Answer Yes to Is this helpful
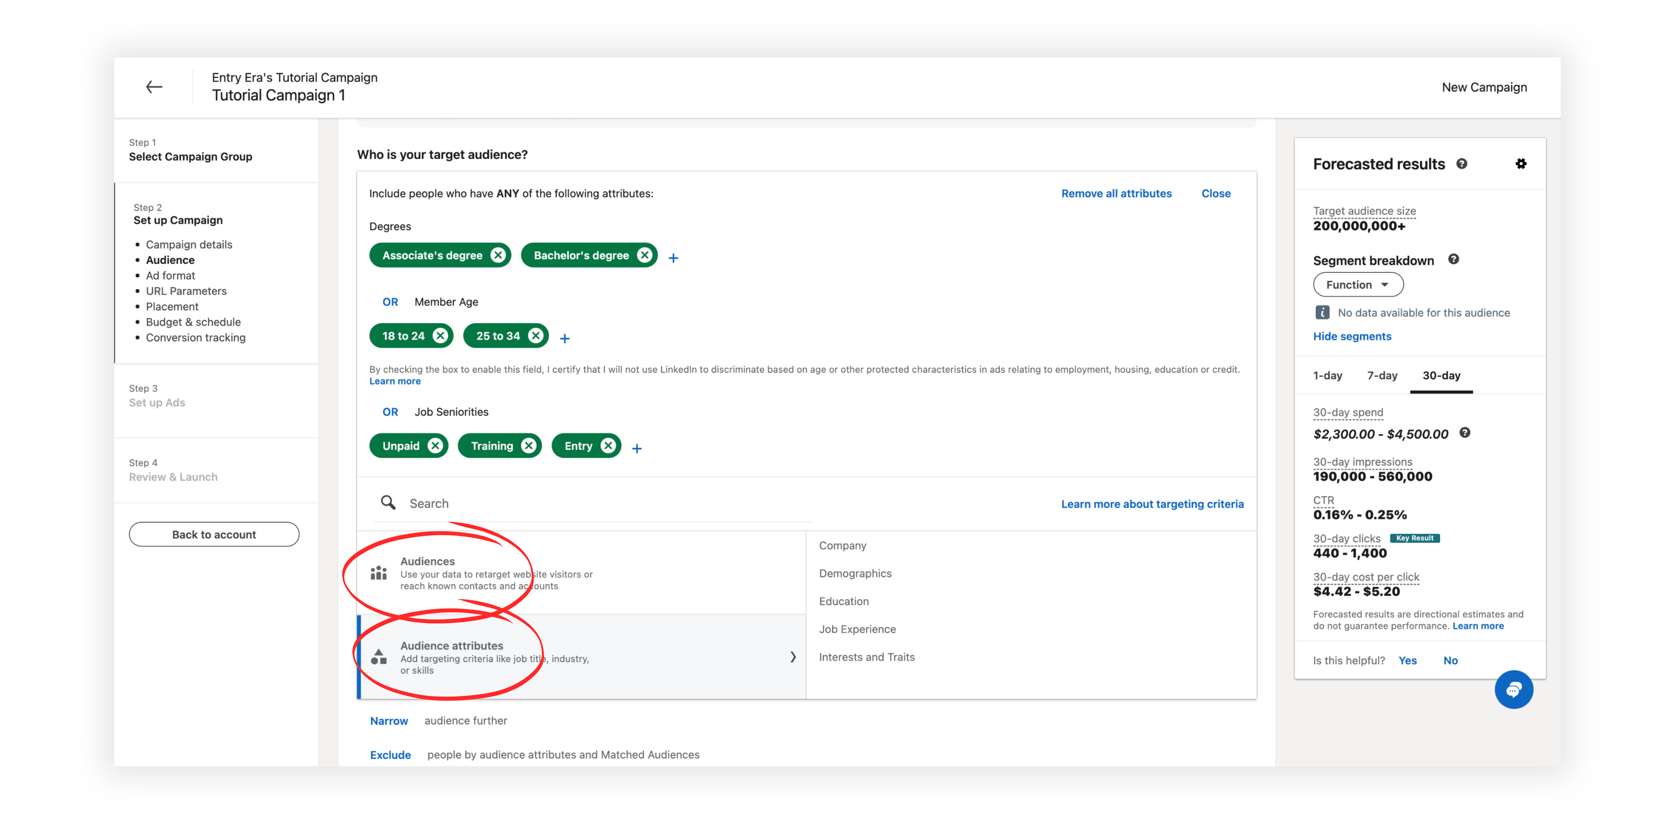The width and height of the screenshot is (1675, 824). [1408, 660]
